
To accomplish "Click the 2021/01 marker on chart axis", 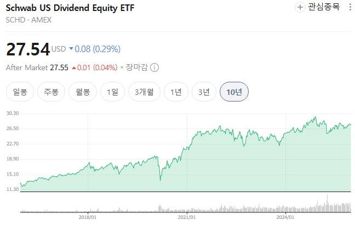I will tap(187, 217).
